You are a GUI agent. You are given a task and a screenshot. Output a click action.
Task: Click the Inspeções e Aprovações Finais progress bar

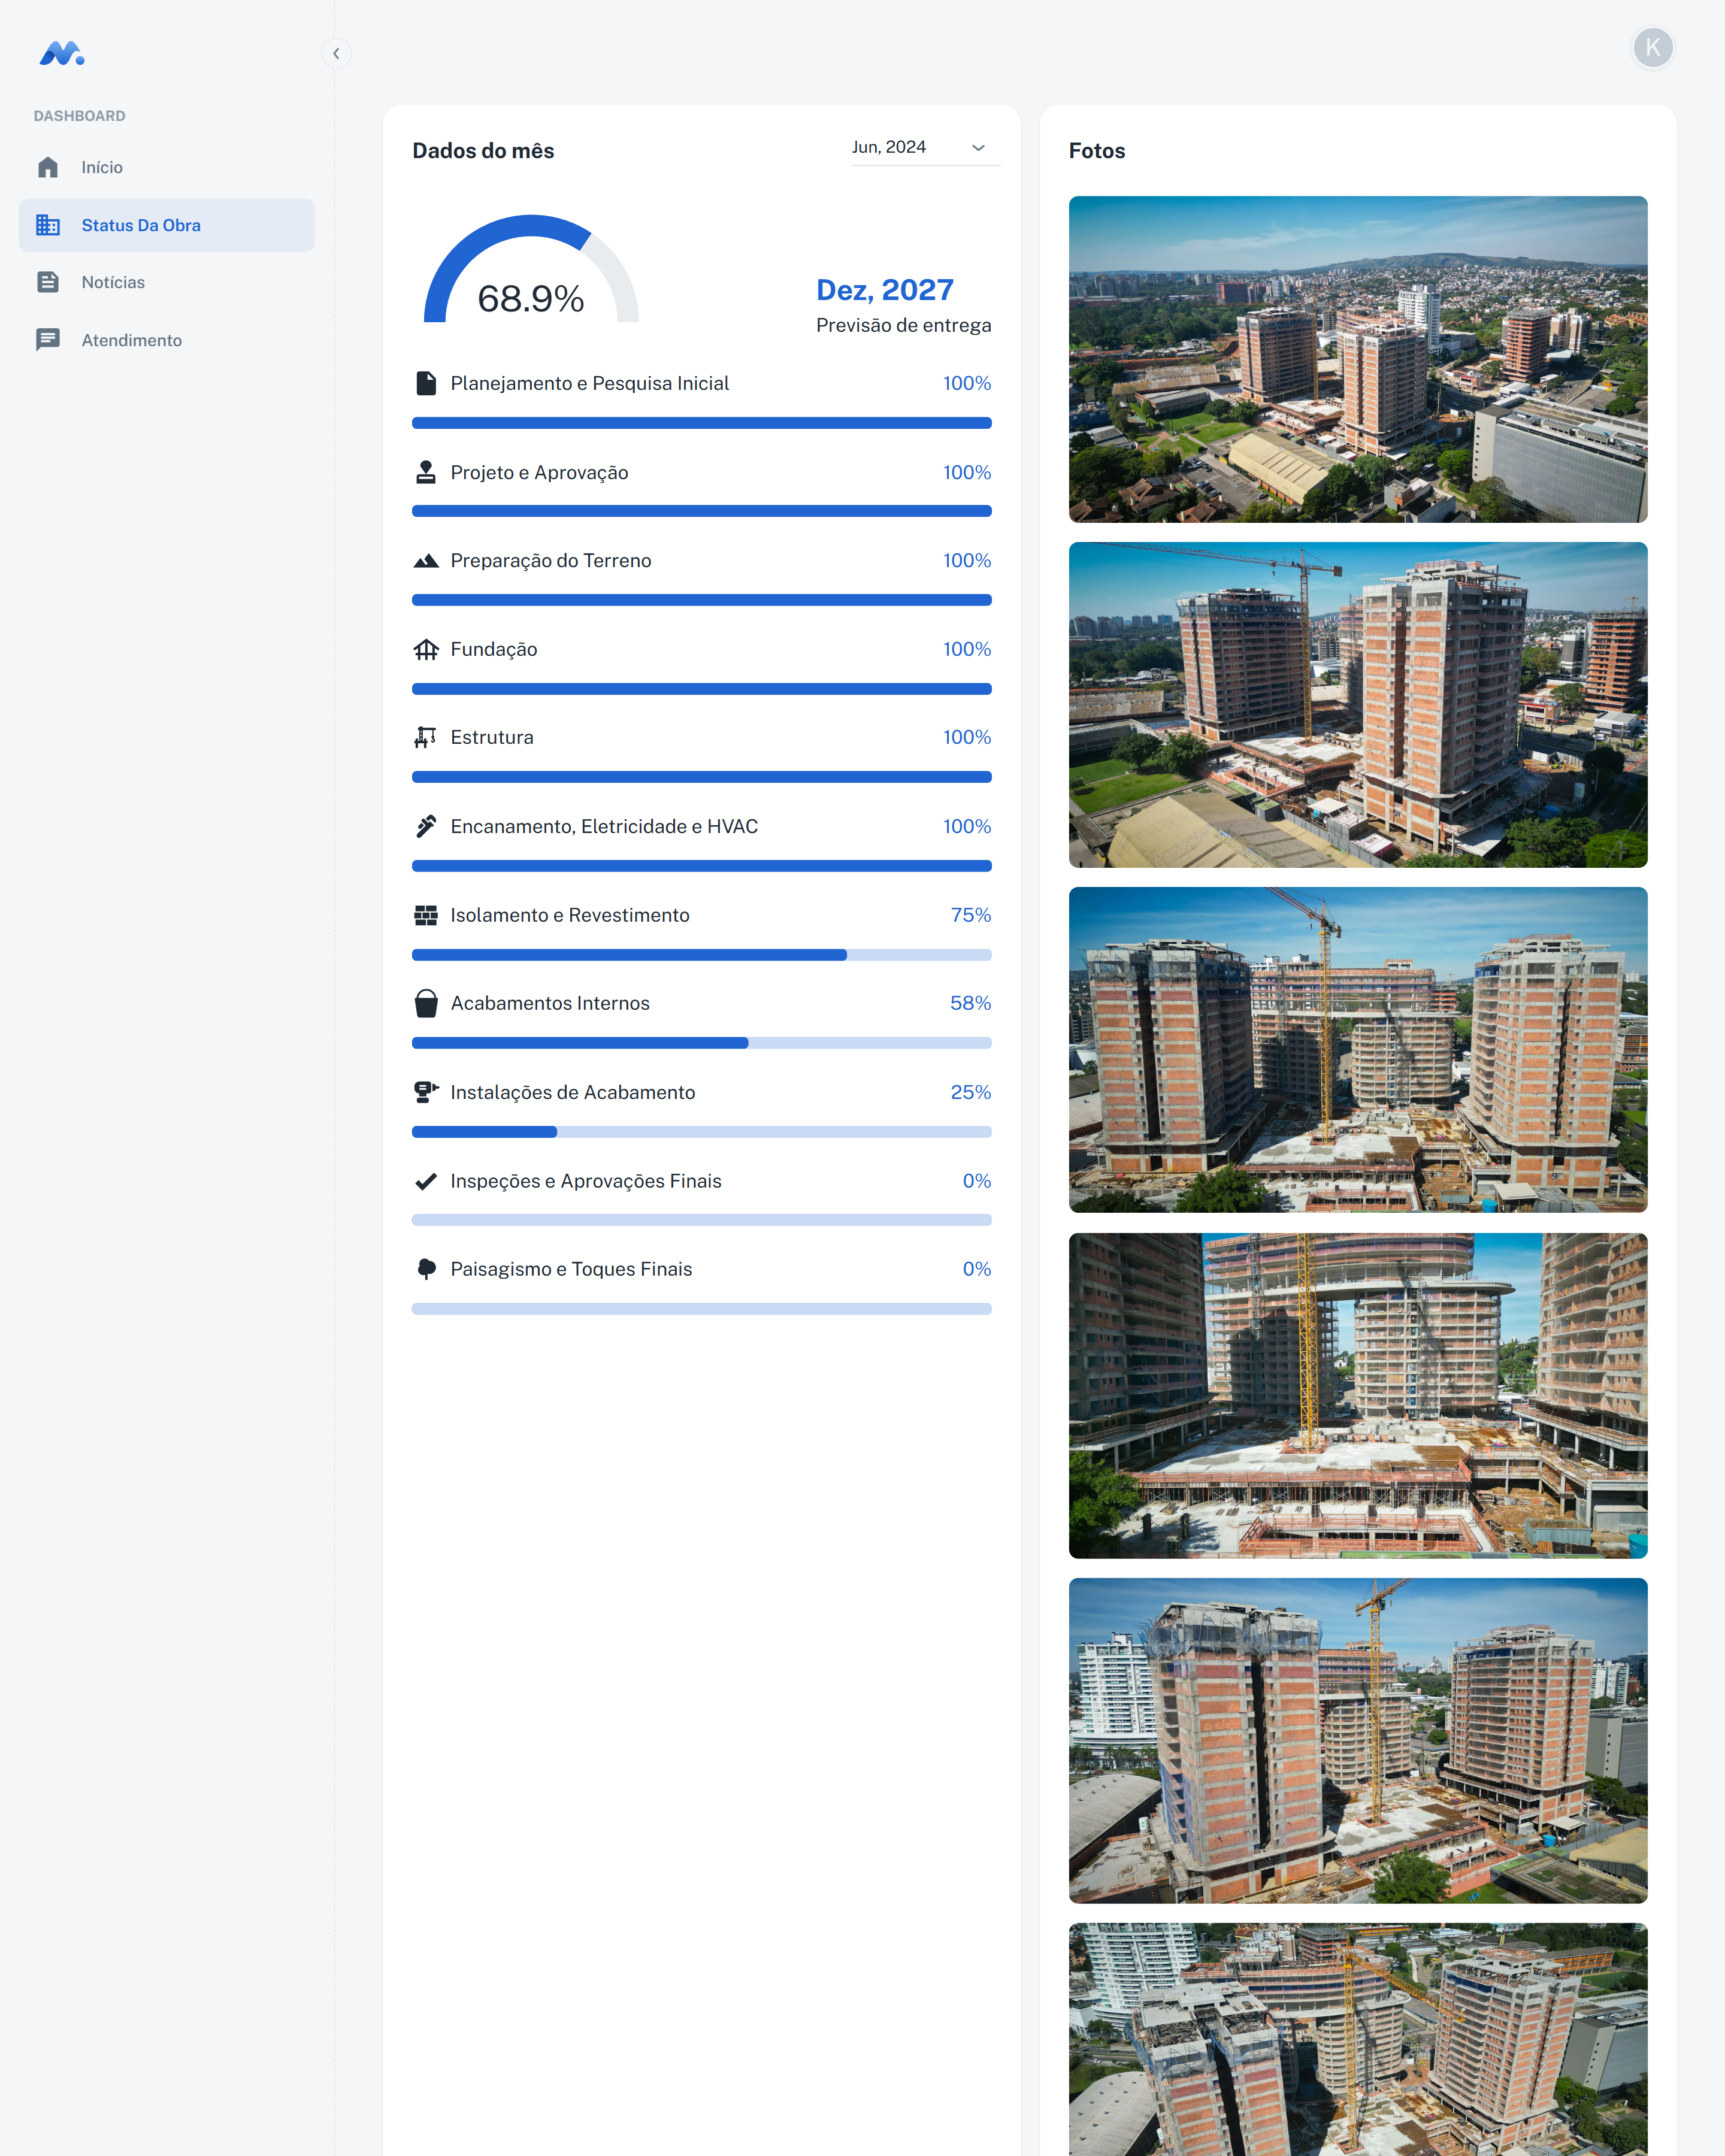pos(701,1220)
